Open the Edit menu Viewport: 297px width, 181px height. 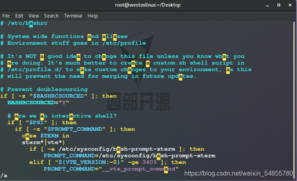(19, 16)
